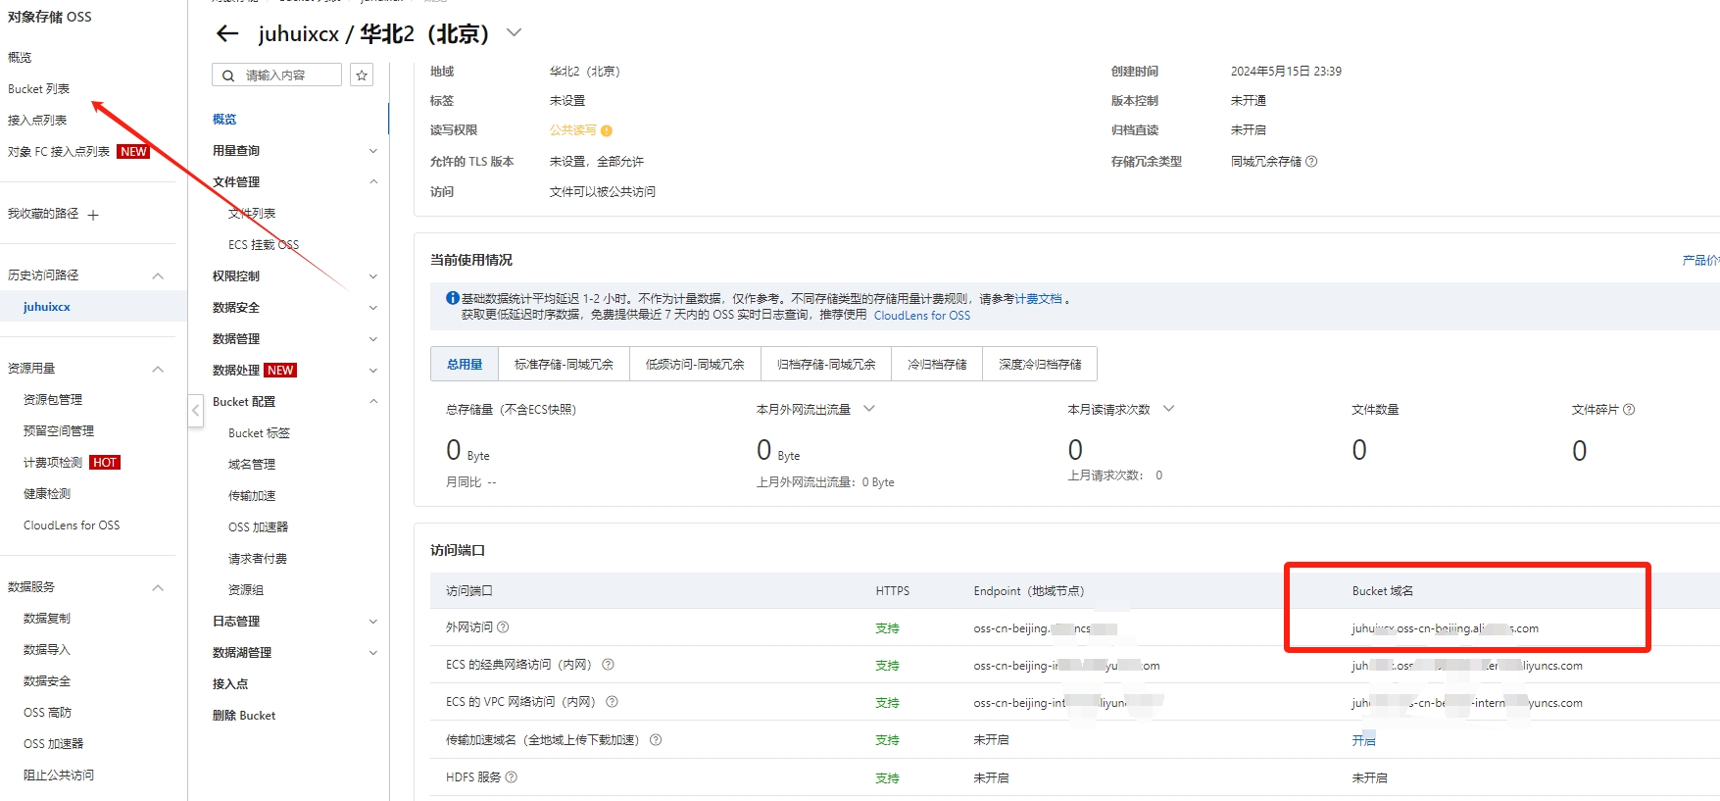Collapse the 资源用量 section in left sidebar
Viewport: 1720px width, 801px height.
tap(158, 369)
